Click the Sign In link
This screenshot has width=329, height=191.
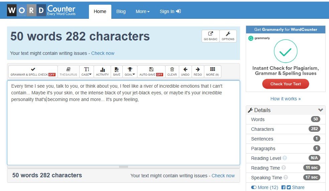pos(170,12)
